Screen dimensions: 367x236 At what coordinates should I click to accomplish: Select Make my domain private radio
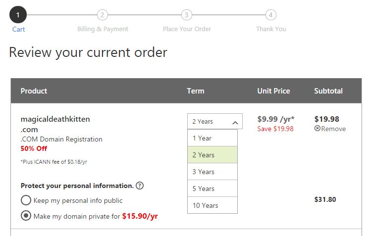click(x=26, y=216)
